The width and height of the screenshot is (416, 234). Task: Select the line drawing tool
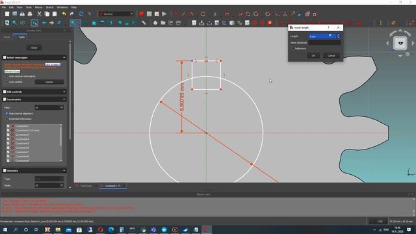183,14
